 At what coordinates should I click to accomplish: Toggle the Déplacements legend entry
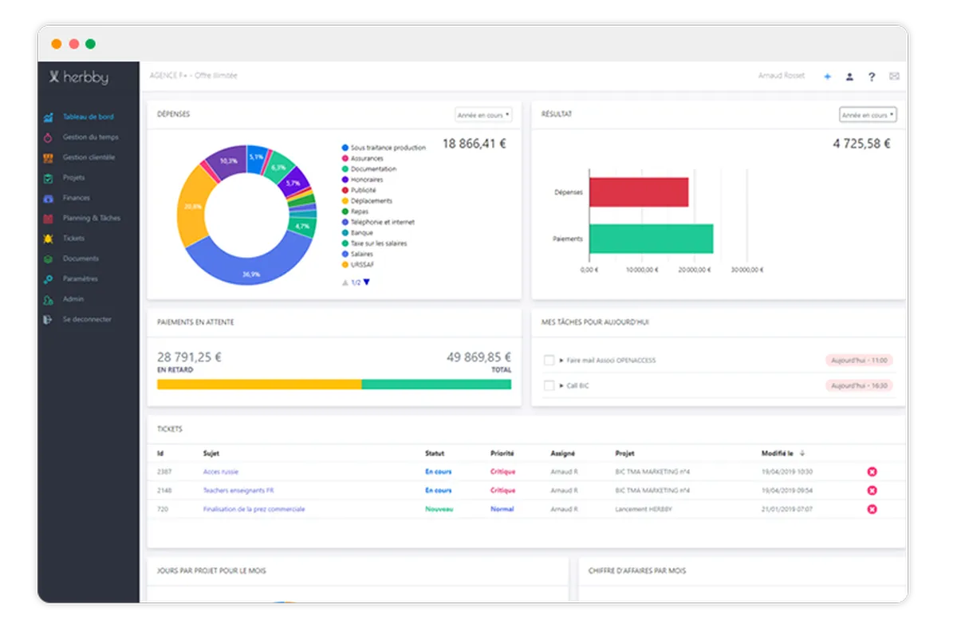pyautogui.click(x=367, y=201)
